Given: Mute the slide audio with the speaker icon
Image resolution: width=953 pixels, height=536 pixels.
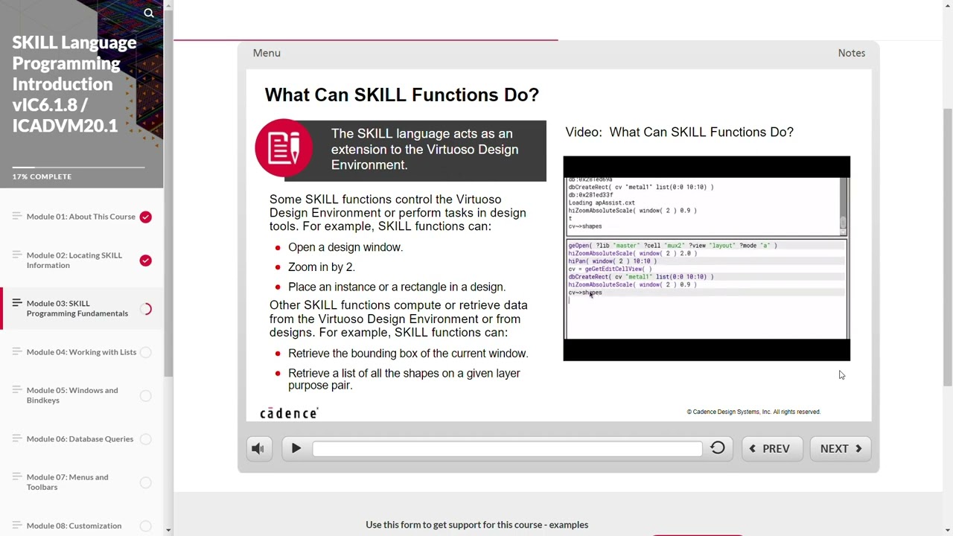Looking at the screenshot, I should (259, 449).
